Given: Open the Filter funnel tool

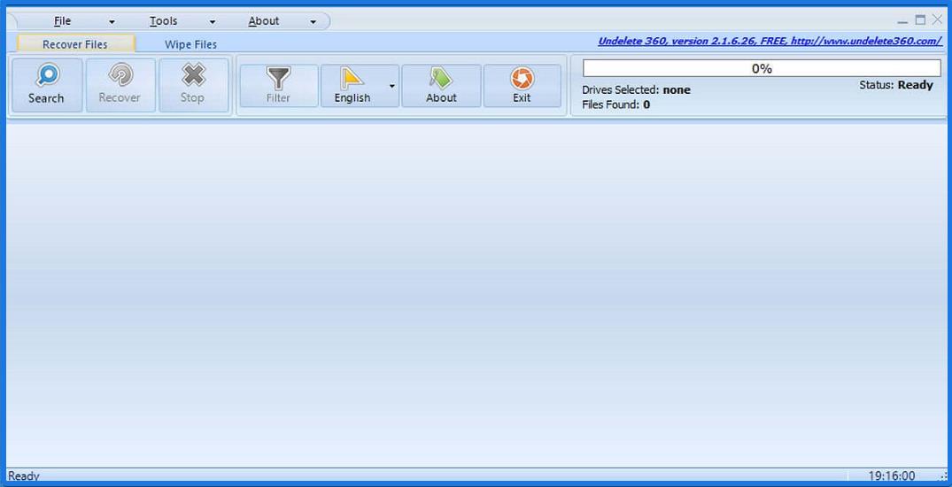Looking at the screenshot, I should point(279,86).
